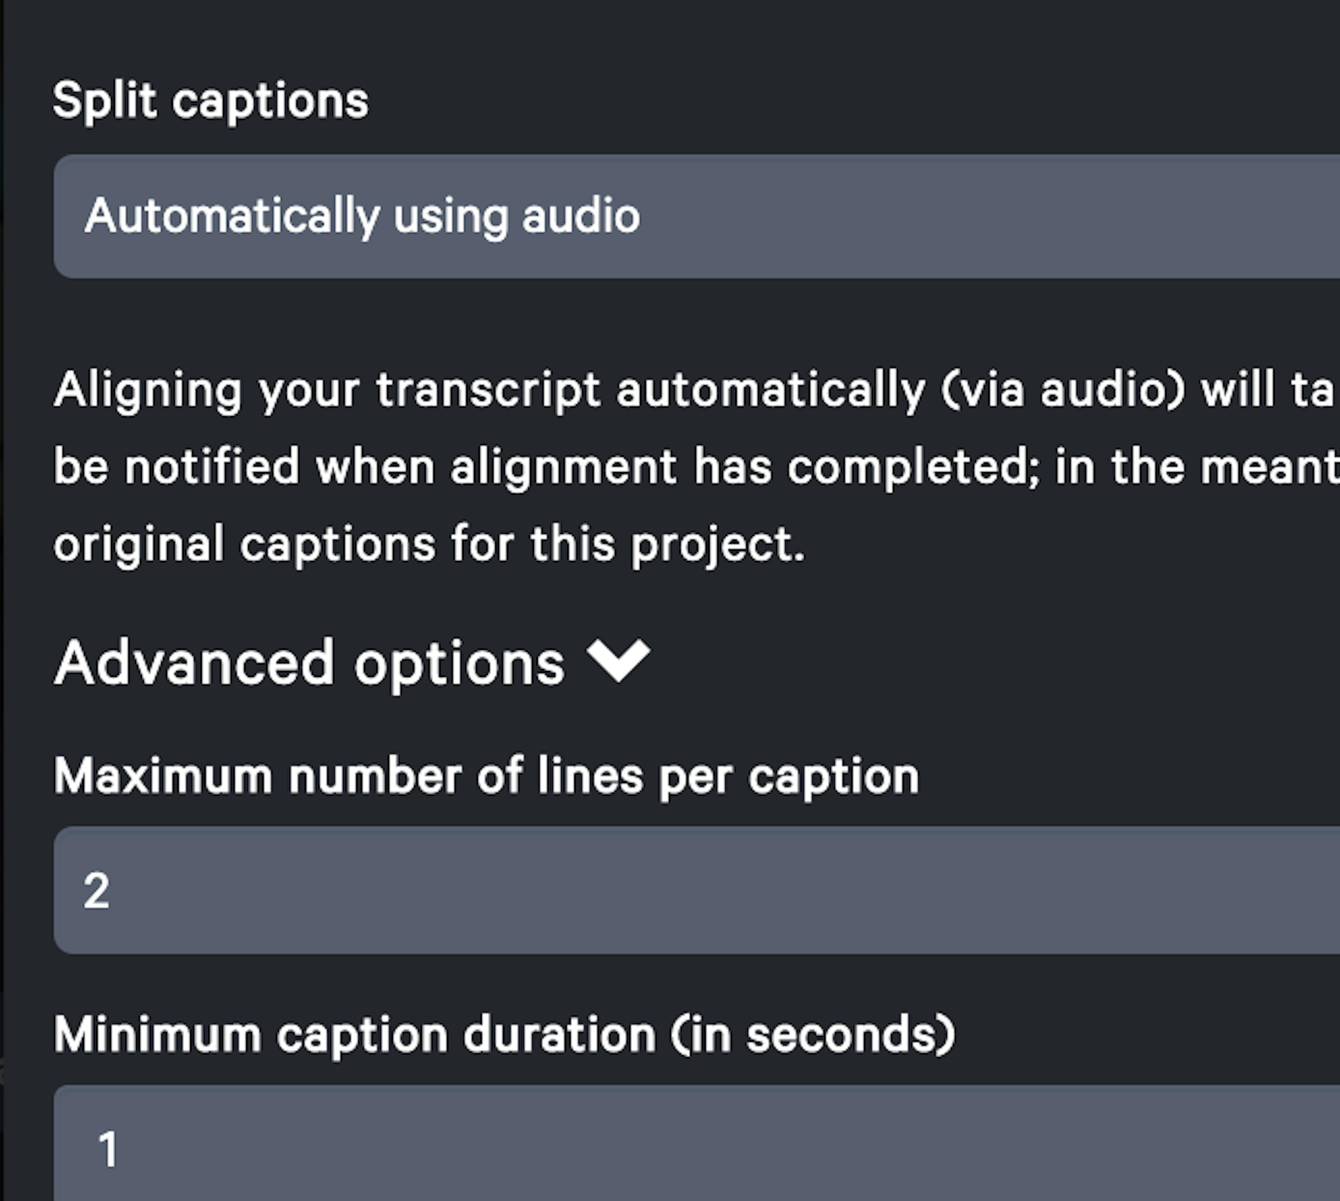
Task: Click the value 2 in the lines field
Action: pos(96,891)
